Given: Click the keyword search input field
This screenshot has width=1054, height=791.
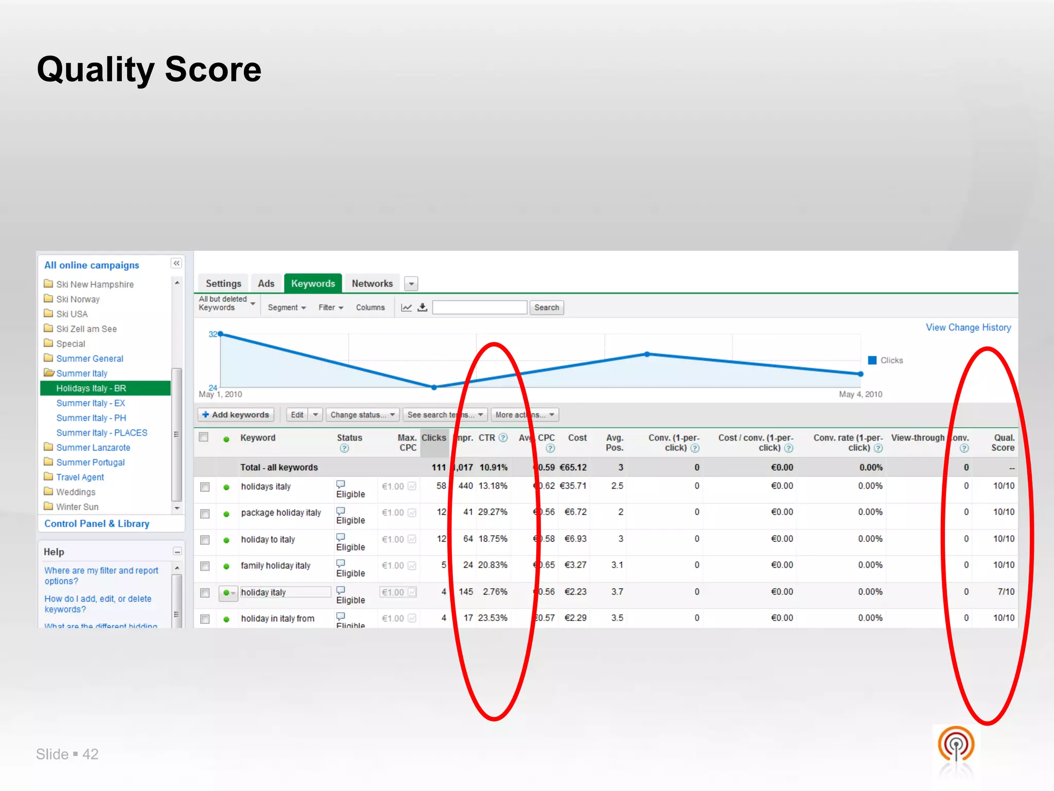Looking at the screenshot, I should tap(480, 307).
